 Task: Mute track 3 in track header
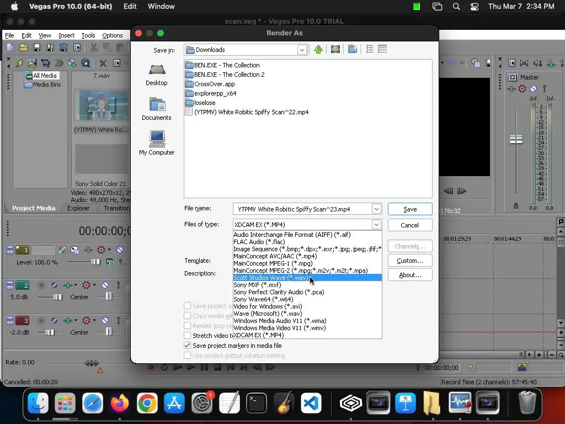tap(105, 321)
